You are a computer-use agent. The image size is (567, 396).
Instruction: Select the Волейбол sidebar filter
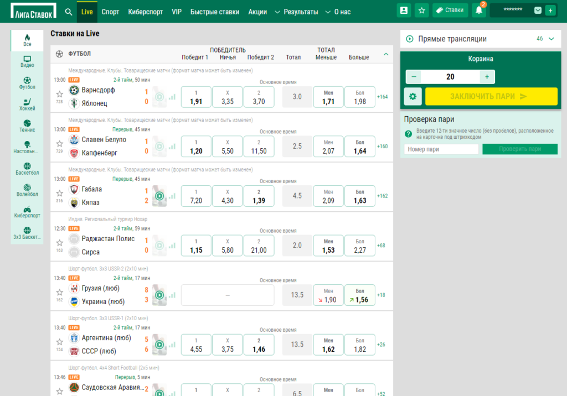(27, 190)
